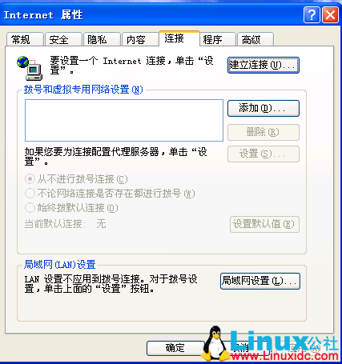Click the 设置默认值(E) button
The width and height of the screenshot is (342, 364).
click(264, 224)
